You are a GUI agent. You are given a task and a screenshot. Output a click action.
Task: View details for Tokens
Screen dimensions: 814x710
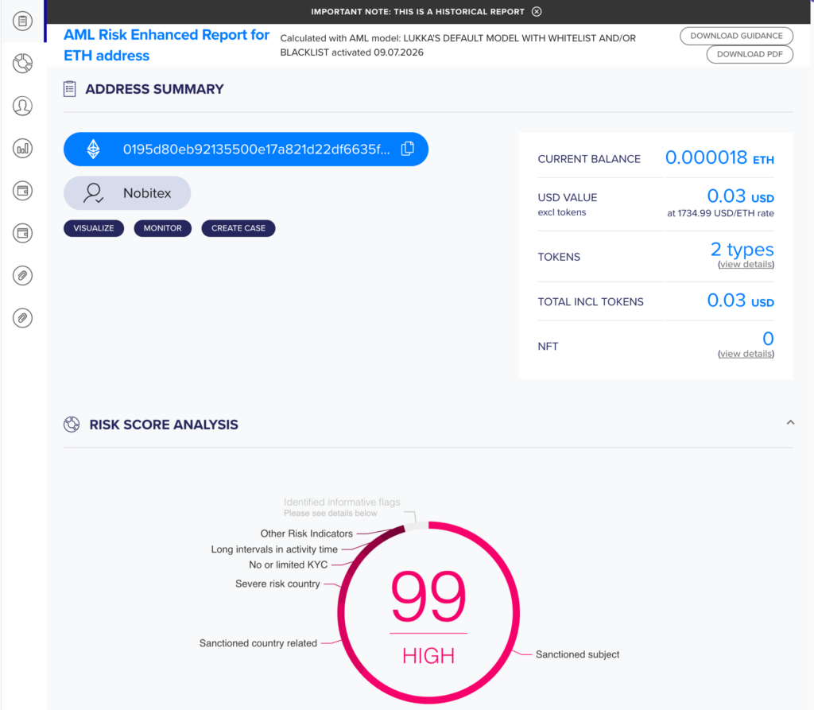[x=746, y=265]
